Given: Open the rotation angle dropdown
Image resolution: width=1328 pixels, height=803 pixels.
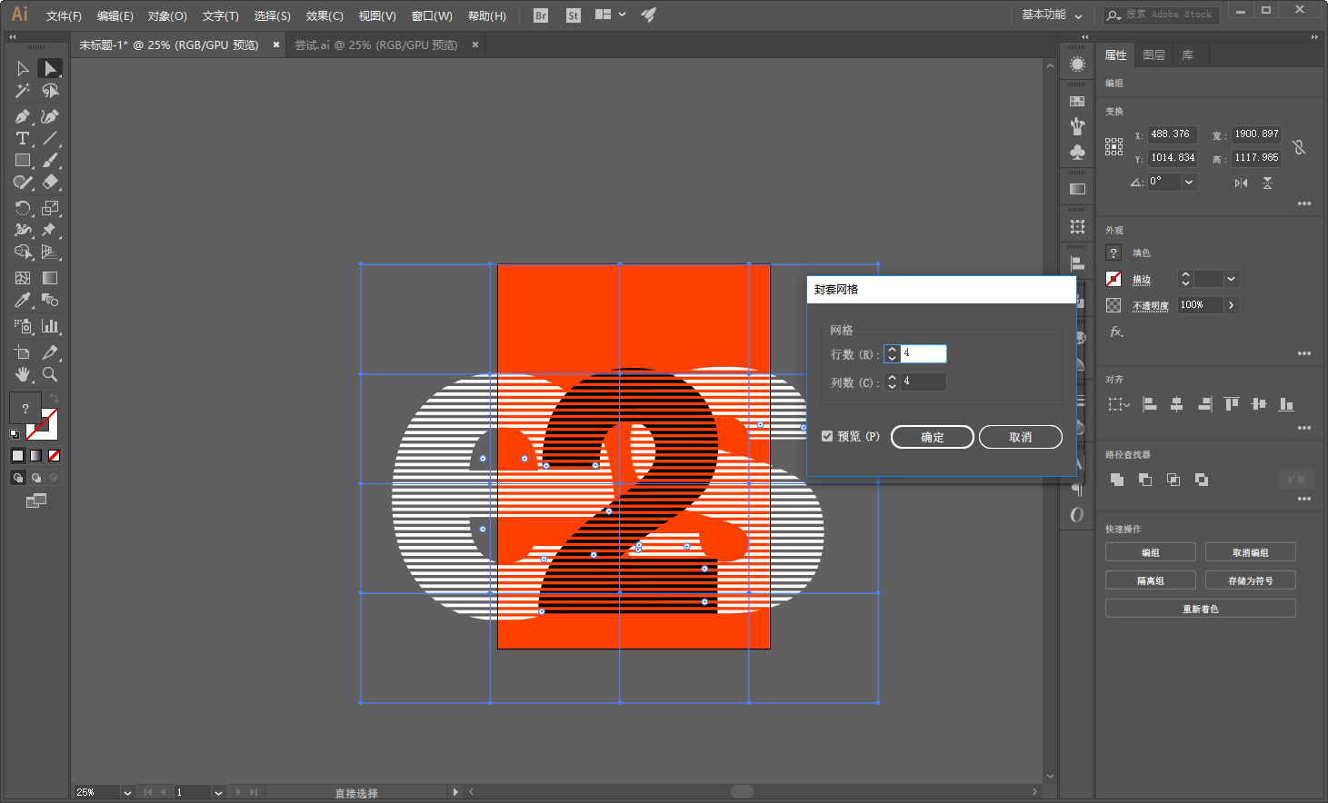Looking at the screenshot, I should tap(1189, 182).
